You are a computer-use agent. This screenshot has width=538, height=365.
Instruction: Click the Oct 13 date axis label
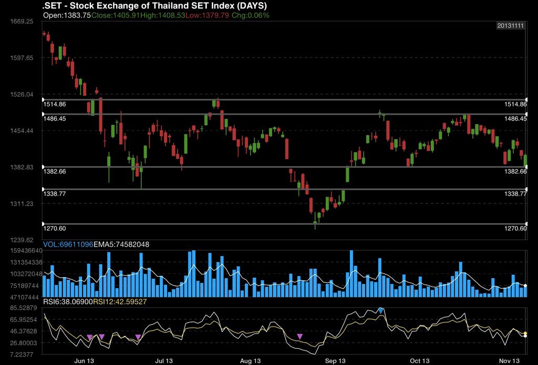420,361
